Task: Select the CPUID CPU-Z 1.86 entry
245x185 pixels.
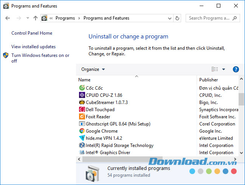Action: click(x=104, y=95)
